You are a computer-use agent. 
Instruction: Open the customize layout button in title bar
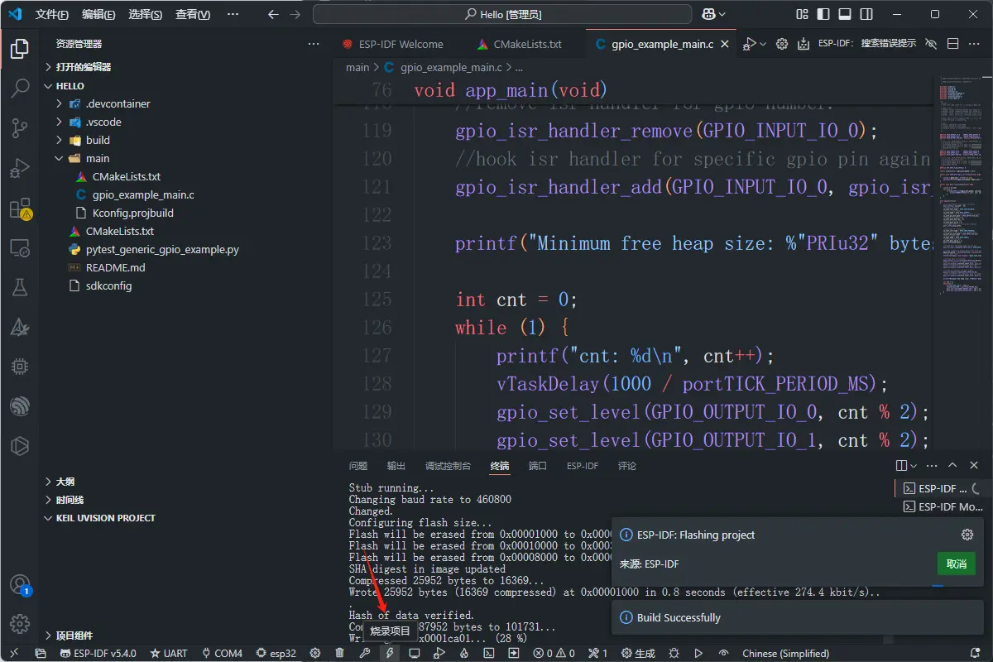point(801,14)
